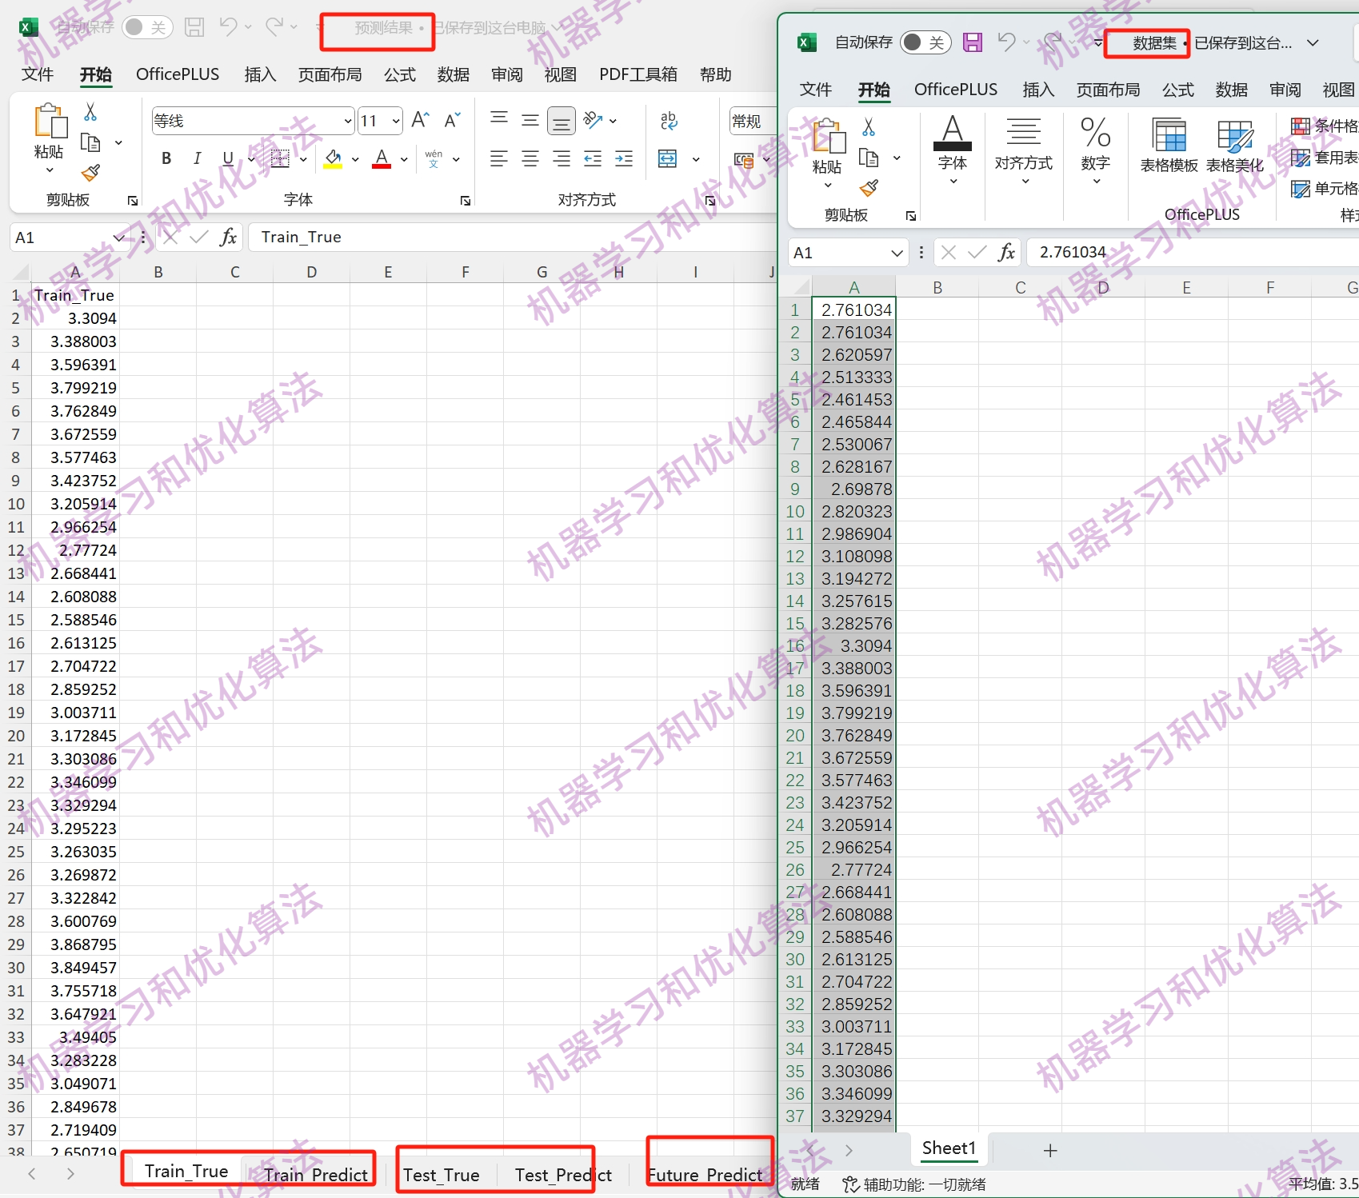
Task: Click Save icon in right window
Action: [972, 42]
